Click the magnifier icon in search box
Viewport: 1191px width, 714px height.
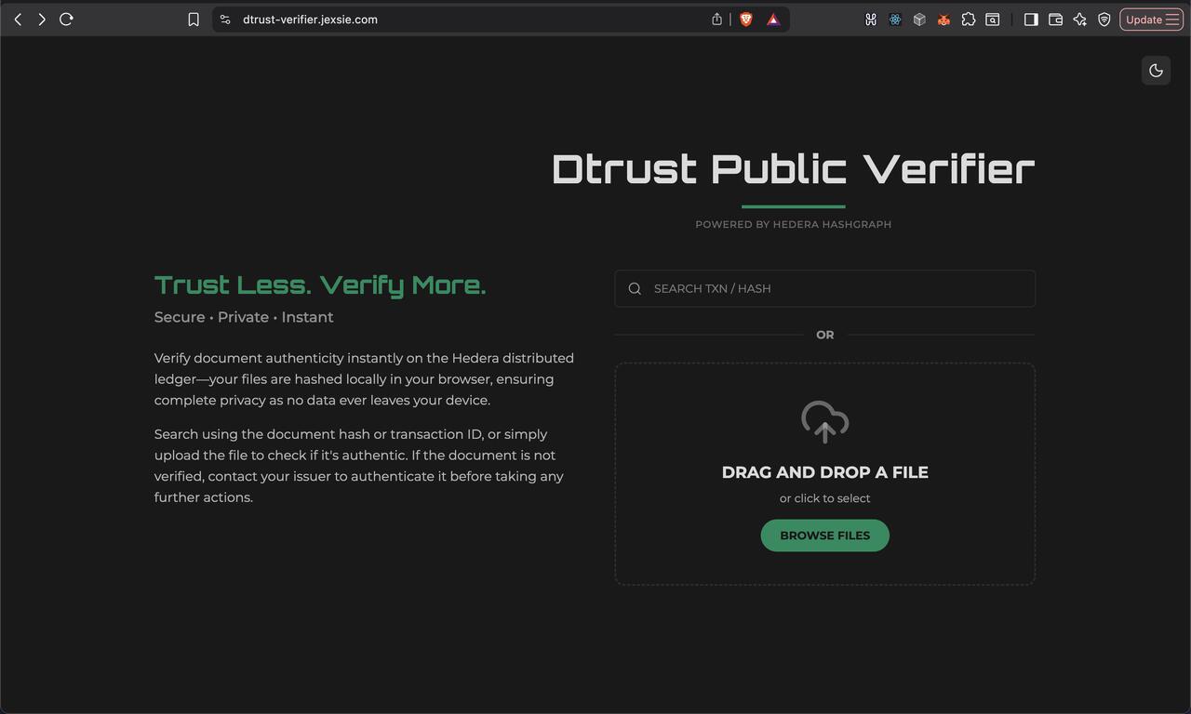pos(635,288)
